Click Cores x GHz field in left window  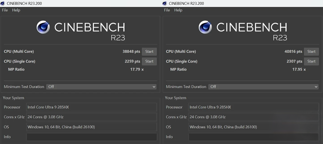click(92, 117)
